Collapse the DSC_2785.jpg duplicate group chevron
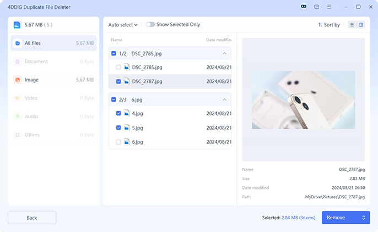Viewport: 378px width, 232px height. point(224,54)
